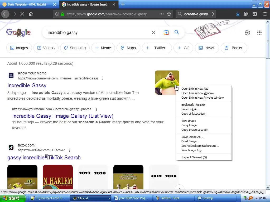Select Inspect Element
Viewport: 270px width, 202px height.
point(204,157)
